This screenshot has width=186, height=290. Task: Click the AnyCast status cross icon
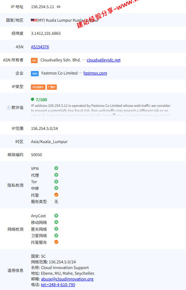56,216
